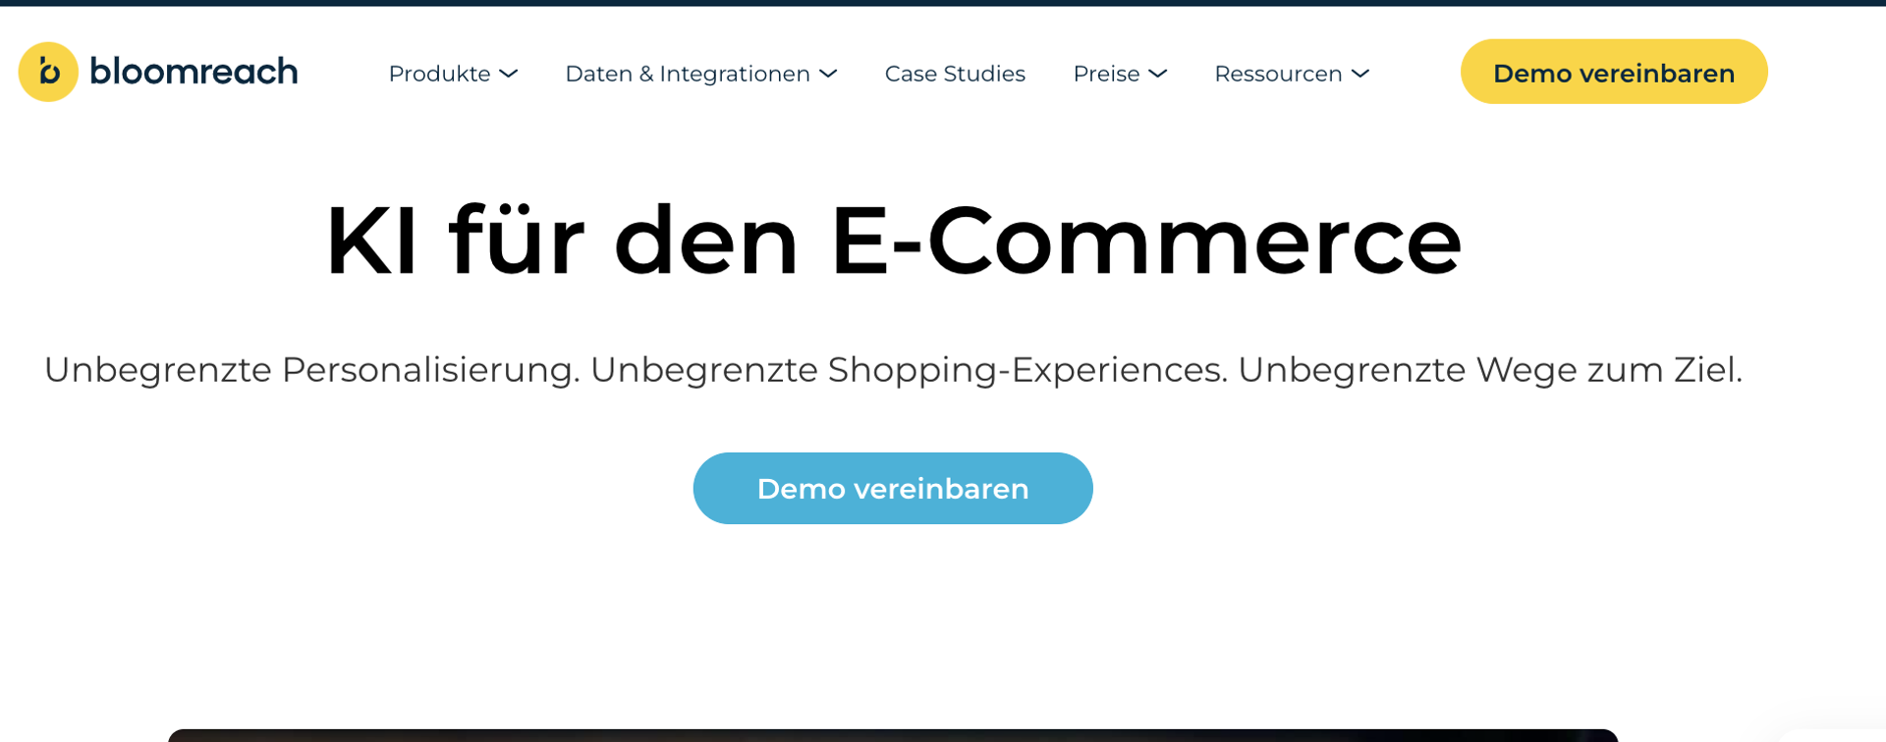Click the sentence Unbegrenzte Shopping-Experiences
This screenshot has width=1886, height=742.
coord(909,370)
